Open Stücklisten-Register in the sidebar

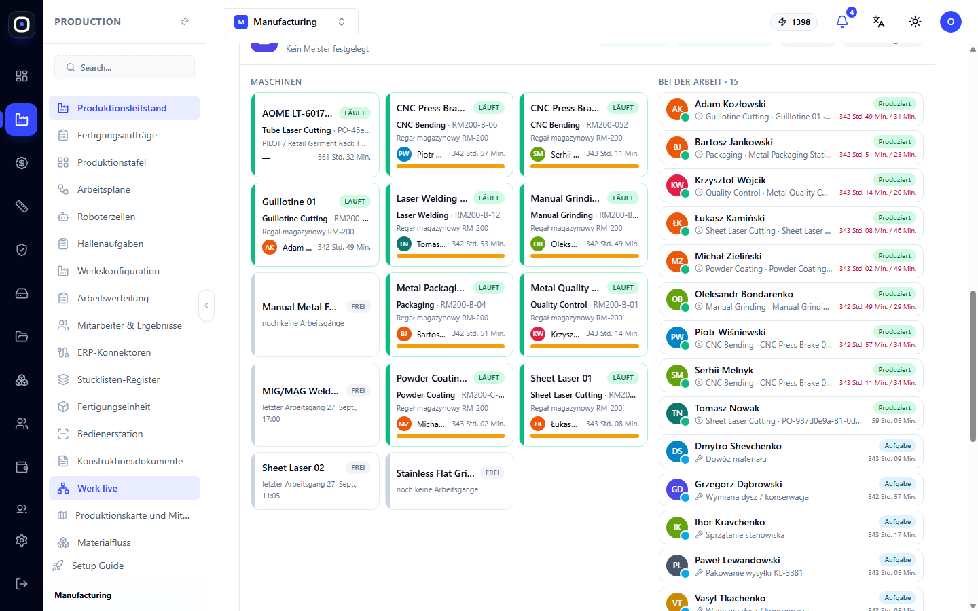(x=124, y=379)
